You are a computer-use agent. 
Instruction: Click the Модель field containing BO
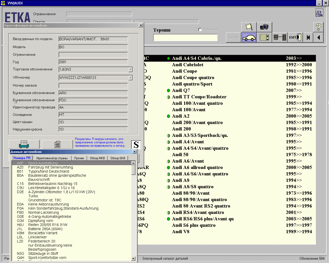point(93,47)
